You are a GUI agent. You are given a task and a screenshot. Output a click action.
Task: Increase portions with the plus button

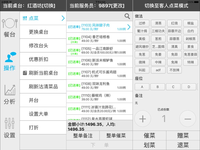[142, 119]
